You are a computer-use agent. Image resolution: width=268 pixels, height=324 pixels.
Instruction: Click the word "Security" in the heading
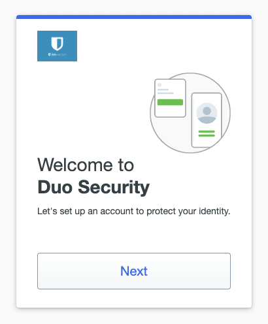114,187
